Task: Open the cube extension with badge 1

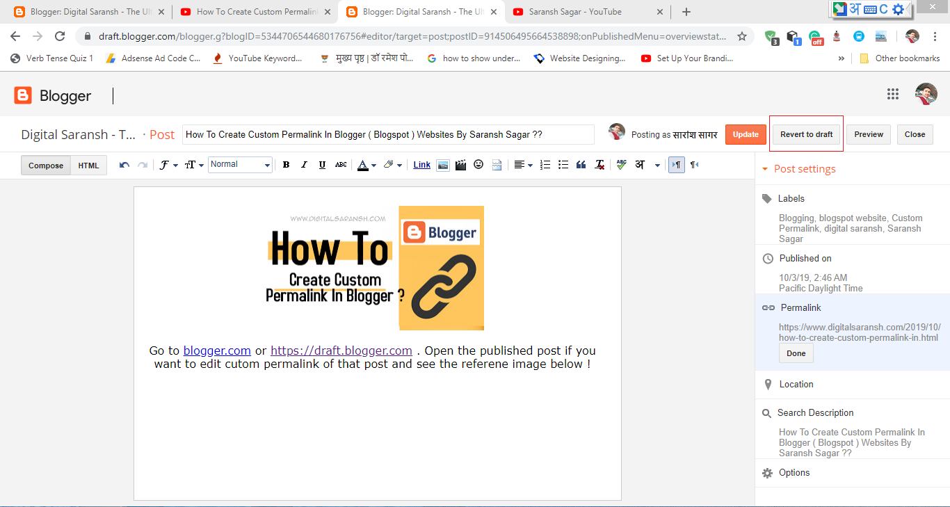Action: click(794, 37)
